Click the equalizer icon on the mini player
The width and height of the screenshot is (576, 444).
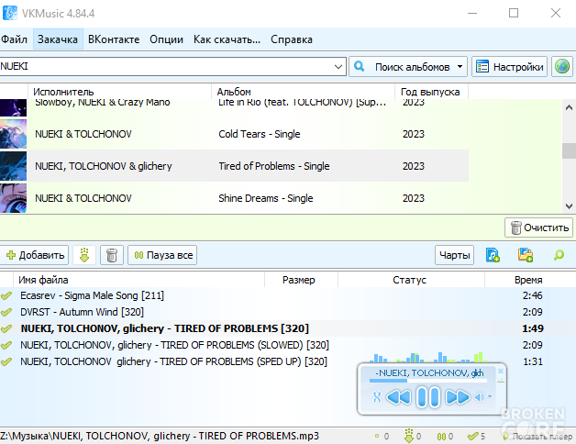[500, 380]
